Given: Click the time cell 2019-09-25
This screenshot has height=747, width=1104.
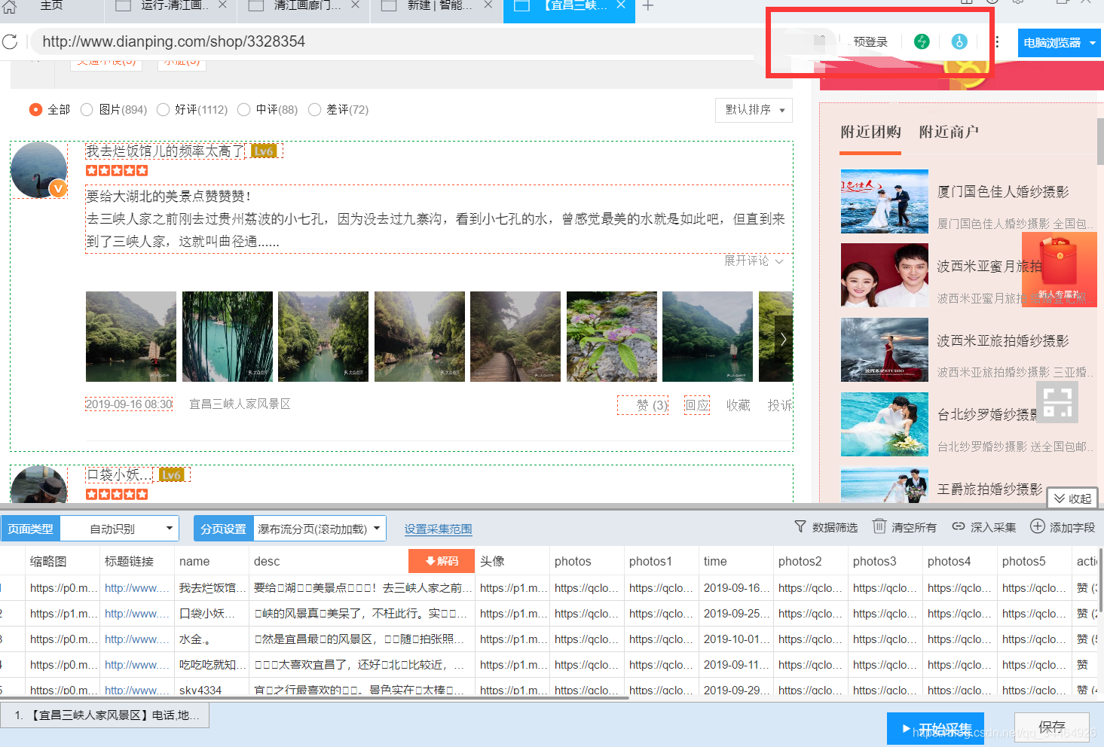Looking at the screenshot, I should pyautogui.click(x=737, y=614).
